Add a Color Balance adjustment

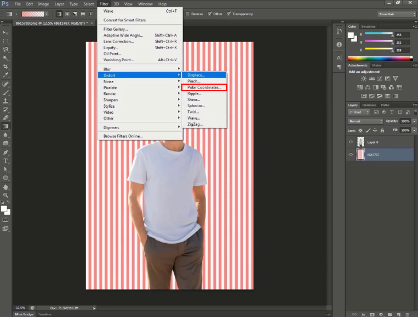click(368, 87)
